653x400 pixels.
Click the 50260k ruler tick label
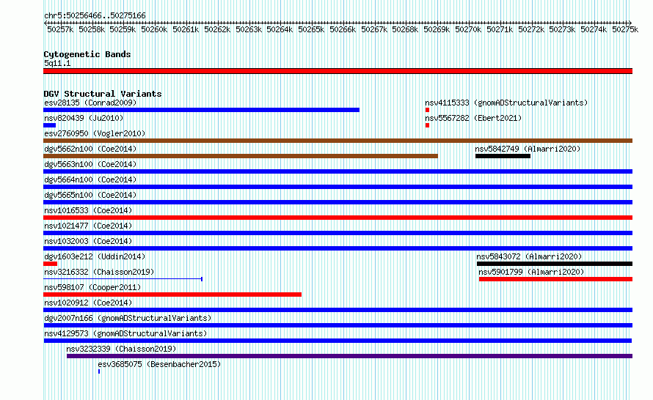[x=154, y=29]
